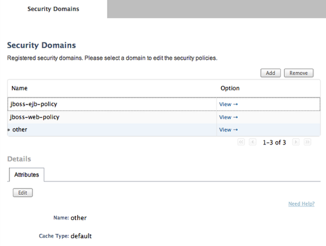
Task: Edit the domain attributes
Action: (23, 193)
